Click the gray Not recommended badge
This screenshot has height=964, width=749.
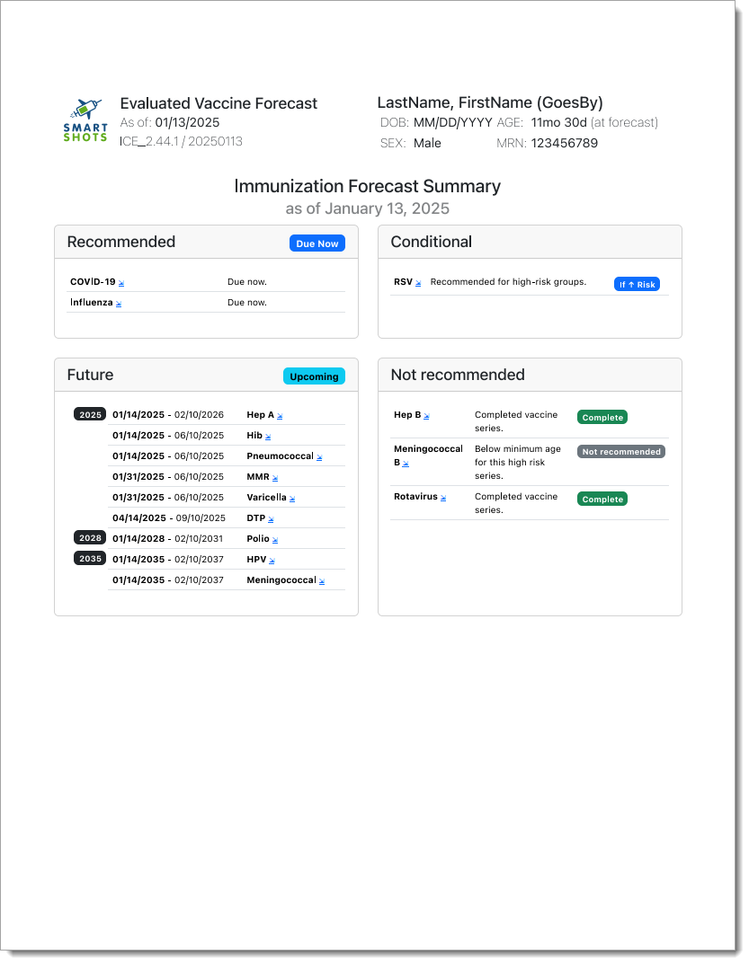pyautogui.click(x=620, y=452)
